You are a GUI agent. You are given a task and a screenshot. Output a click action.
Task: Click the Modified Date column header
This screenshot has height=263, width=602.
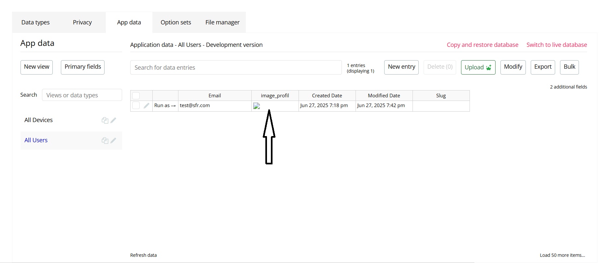point(384,96)
